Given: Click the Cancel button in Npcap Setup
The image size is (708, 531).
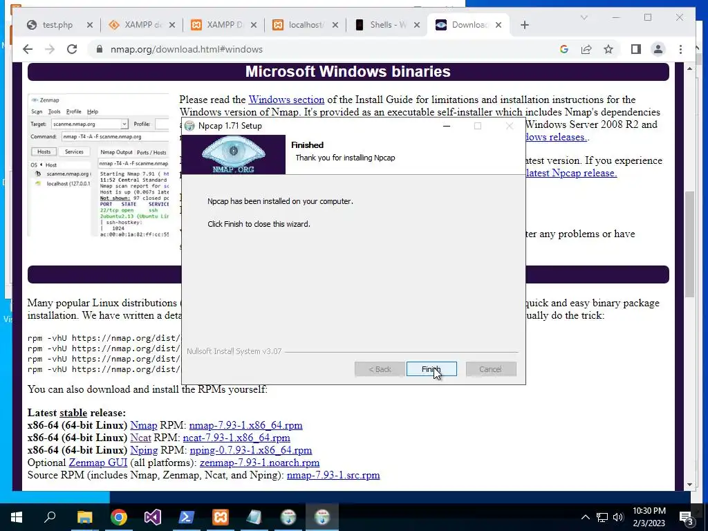Looking at the screenshot, I should (491, 369).
